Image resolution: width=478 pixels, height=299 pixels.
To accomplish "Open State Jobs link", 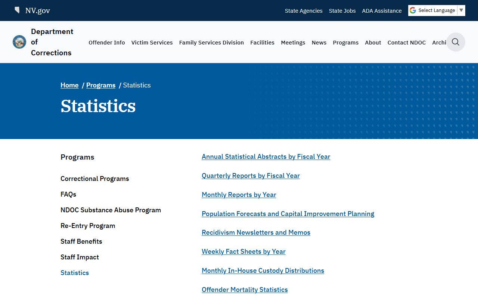I will click(x=342, y=11).
